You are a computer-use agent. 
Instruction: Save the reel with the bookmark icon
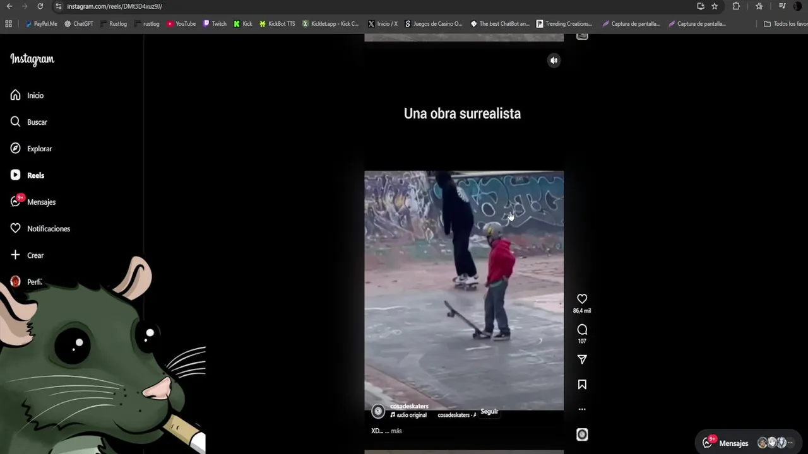pos(582,385)
